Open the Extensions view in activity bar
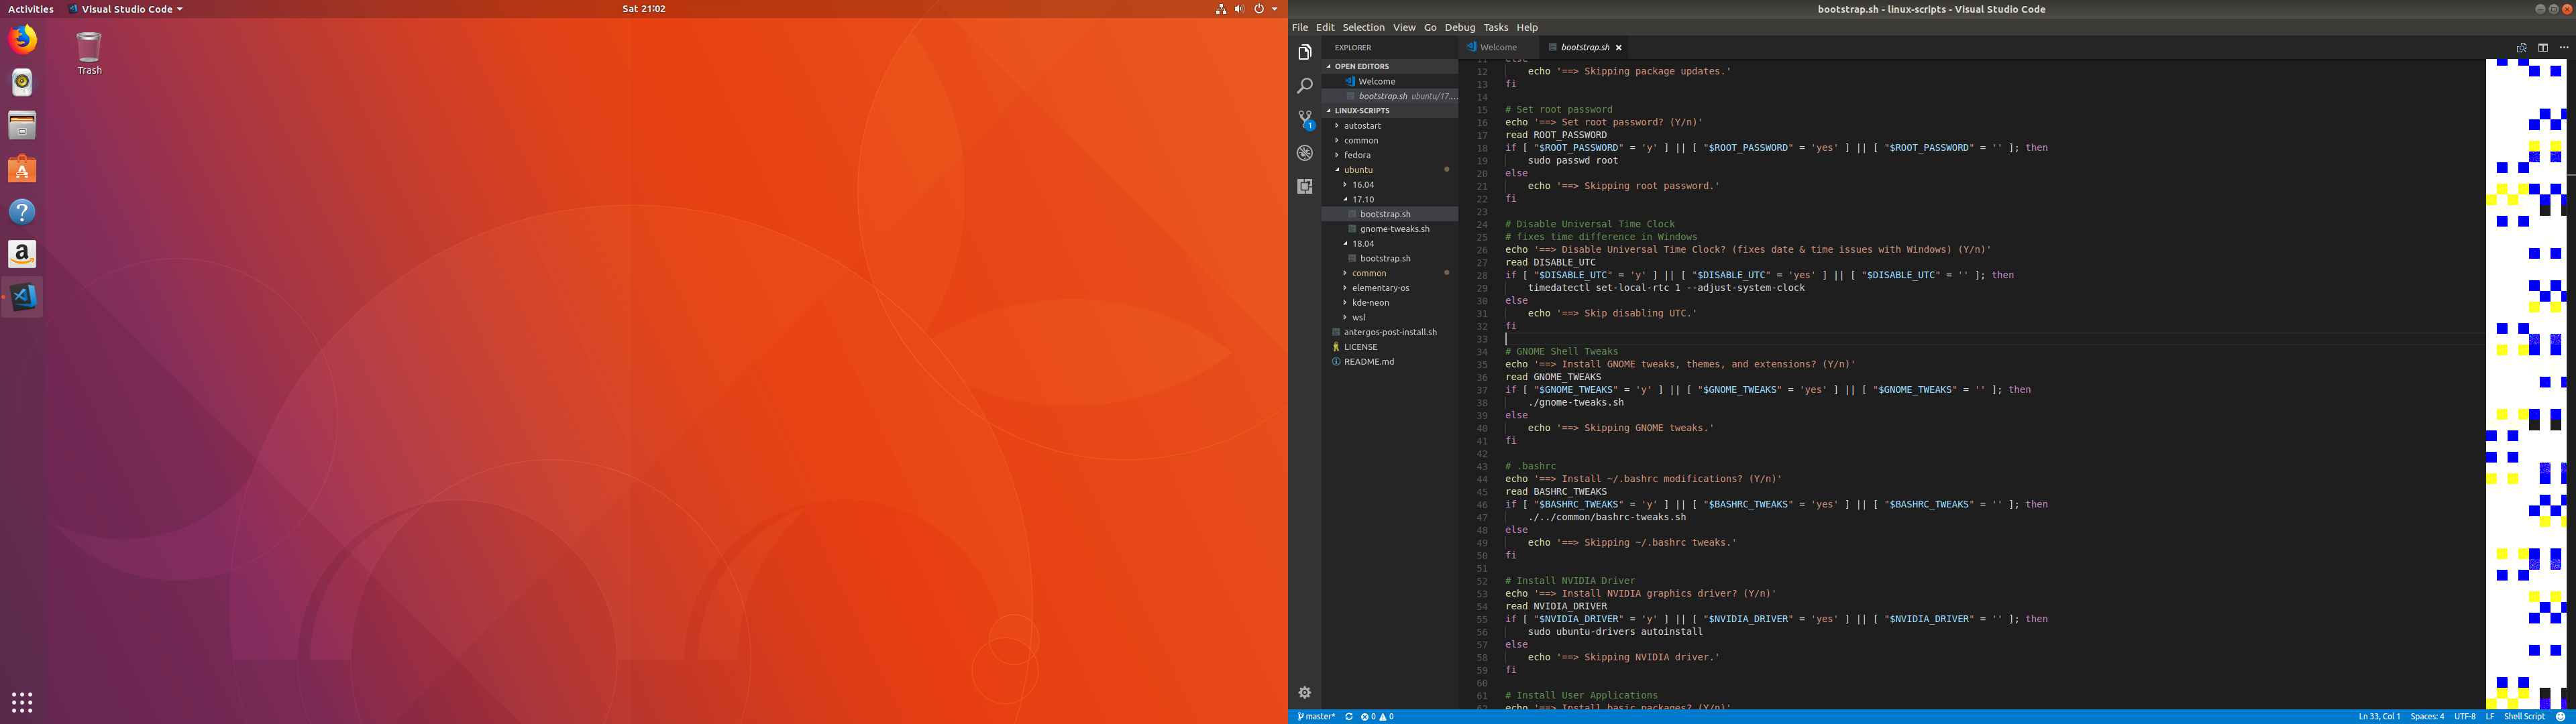Screen dimensions: 2576x724 tap(1304, 186)
